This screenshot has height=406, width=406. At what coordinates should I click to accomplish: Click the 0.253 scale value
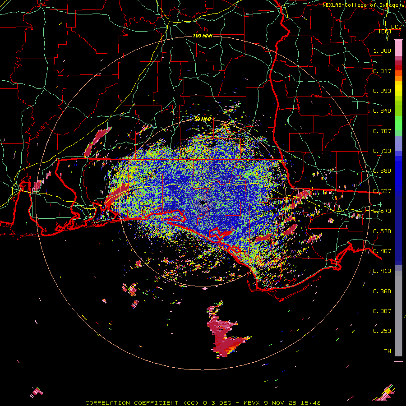pyautogui.click(x=382, y=331)
